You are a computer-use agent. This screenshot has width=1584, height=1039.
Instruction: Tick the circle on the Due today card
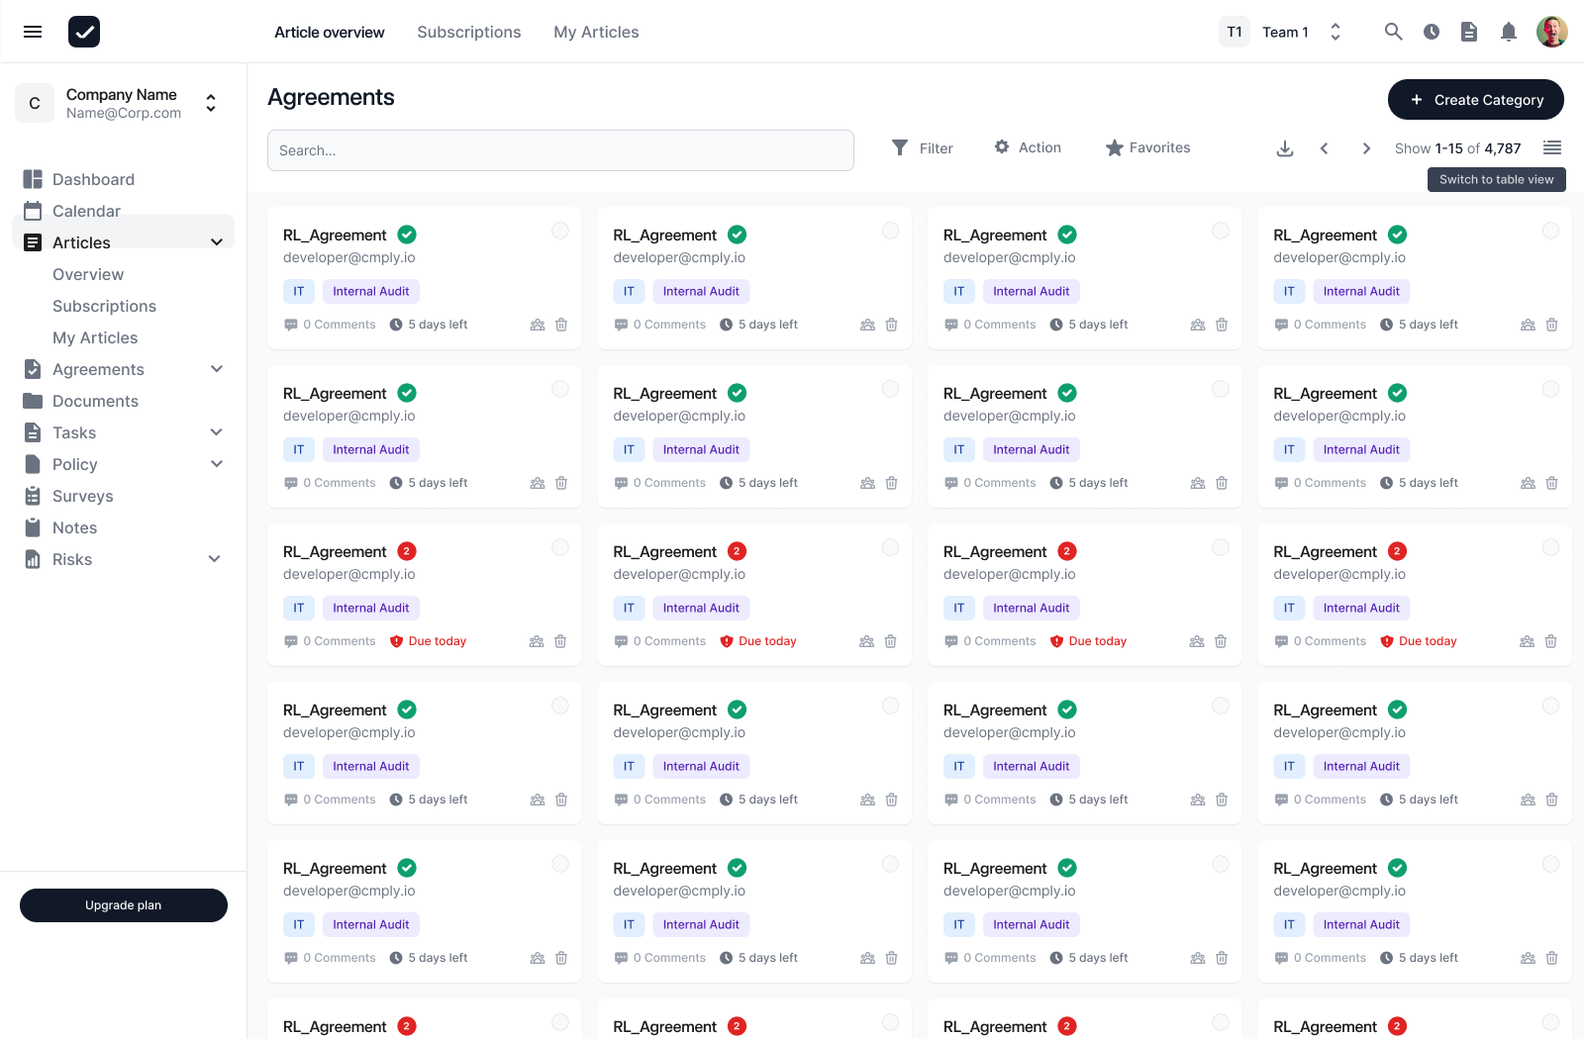(x=560, y=546)
